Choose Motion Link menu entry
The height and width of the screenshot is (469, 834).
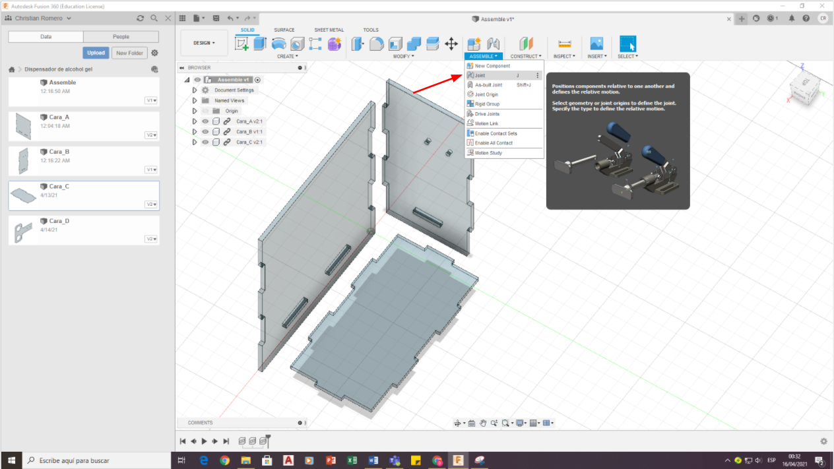coord(503,123)
